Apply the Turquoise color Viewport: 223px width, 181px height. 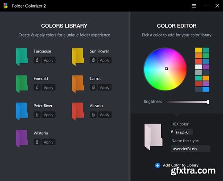point(49,60)
